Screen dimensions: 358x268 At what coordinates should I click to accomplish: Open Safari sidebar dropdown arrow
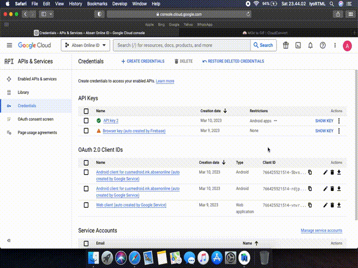51,14
